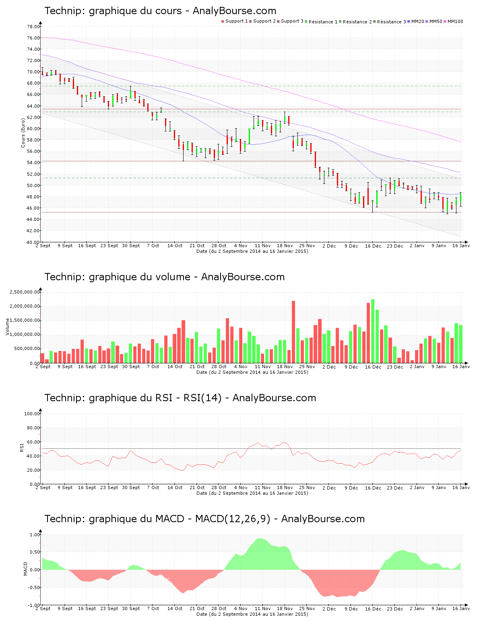483x625 pixels.
Task: Click the 'MACD' vertical axis label
Action: click(x=26, y=569)
